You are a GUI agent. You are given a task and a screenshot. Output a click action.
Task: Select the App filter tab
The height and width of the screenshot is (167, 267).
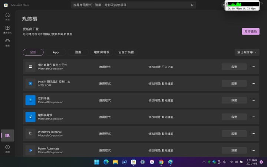pyautogui.click(x=56, y=52)
